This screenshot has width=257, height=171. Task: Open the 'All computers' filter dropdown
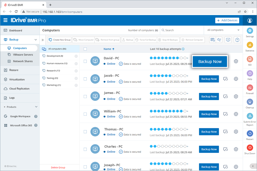(x=223, y=30)
